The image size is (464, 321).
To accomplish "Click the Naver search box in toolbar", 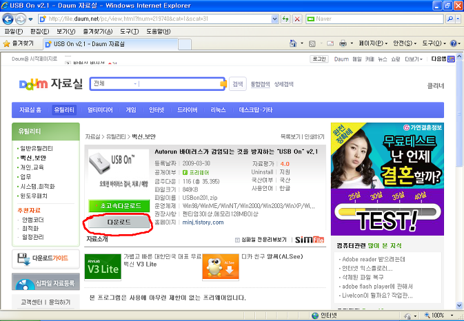I will pyautogui.click(x=374, y=19).
